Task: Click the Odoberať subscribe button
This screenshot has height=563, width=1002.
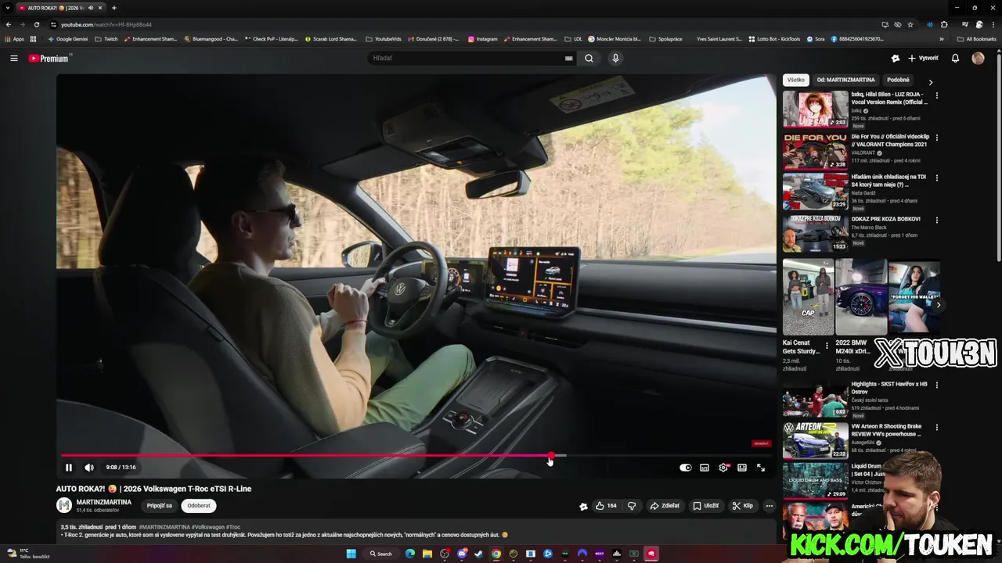Action: [x=199, y=506]
